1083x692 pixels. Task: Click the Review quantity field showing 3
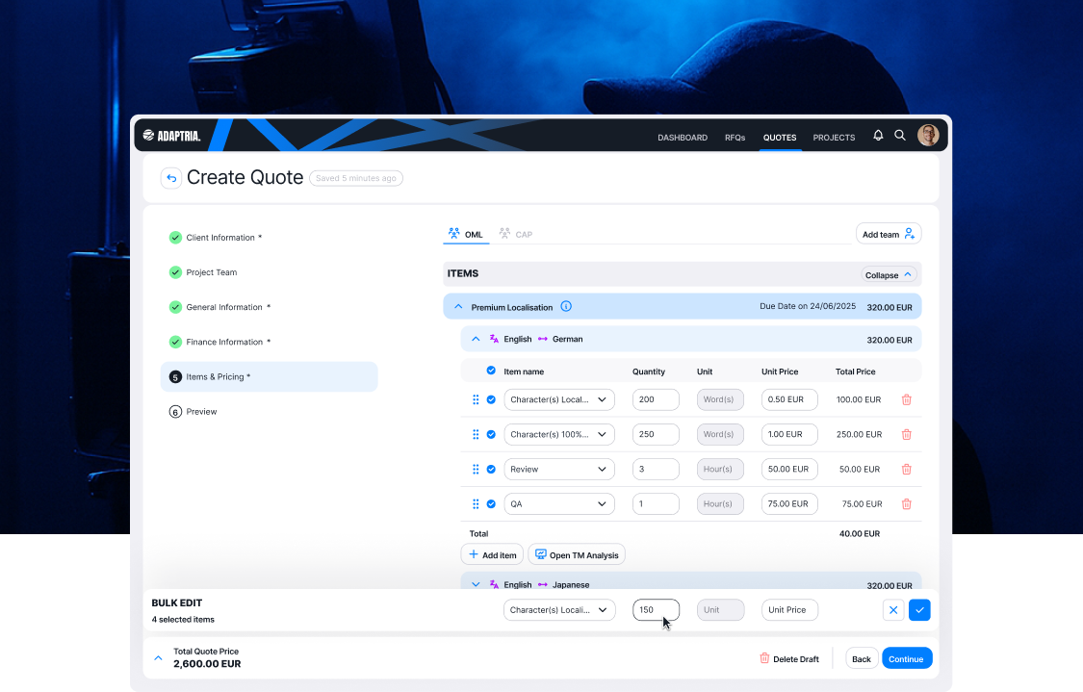656,469
